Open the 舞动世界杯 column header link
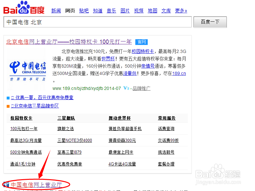The height and width of the screenshot is (191, 255). (x=120, y=118)
